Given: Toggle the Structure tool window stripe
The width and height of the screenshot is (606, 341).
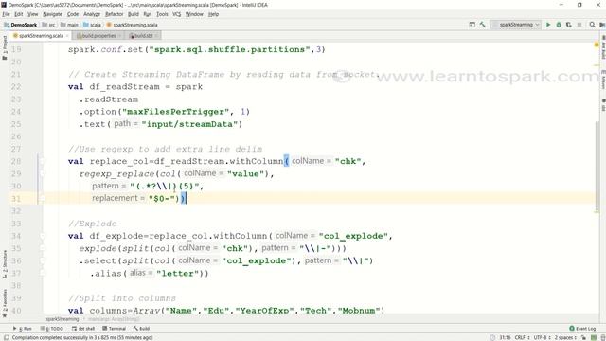Looking at the screenshot, I should (5, 265).
